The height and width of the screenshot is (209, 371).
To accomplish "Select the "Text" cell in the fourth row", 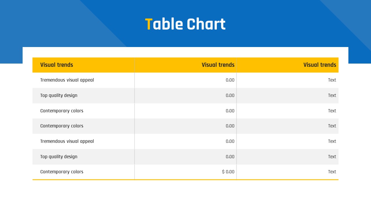I will coord(332,126).
